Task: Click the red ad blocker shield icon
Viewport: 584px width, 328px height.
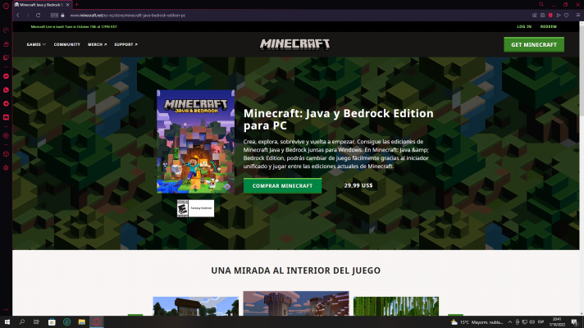Action: click(x=550, y=16)
